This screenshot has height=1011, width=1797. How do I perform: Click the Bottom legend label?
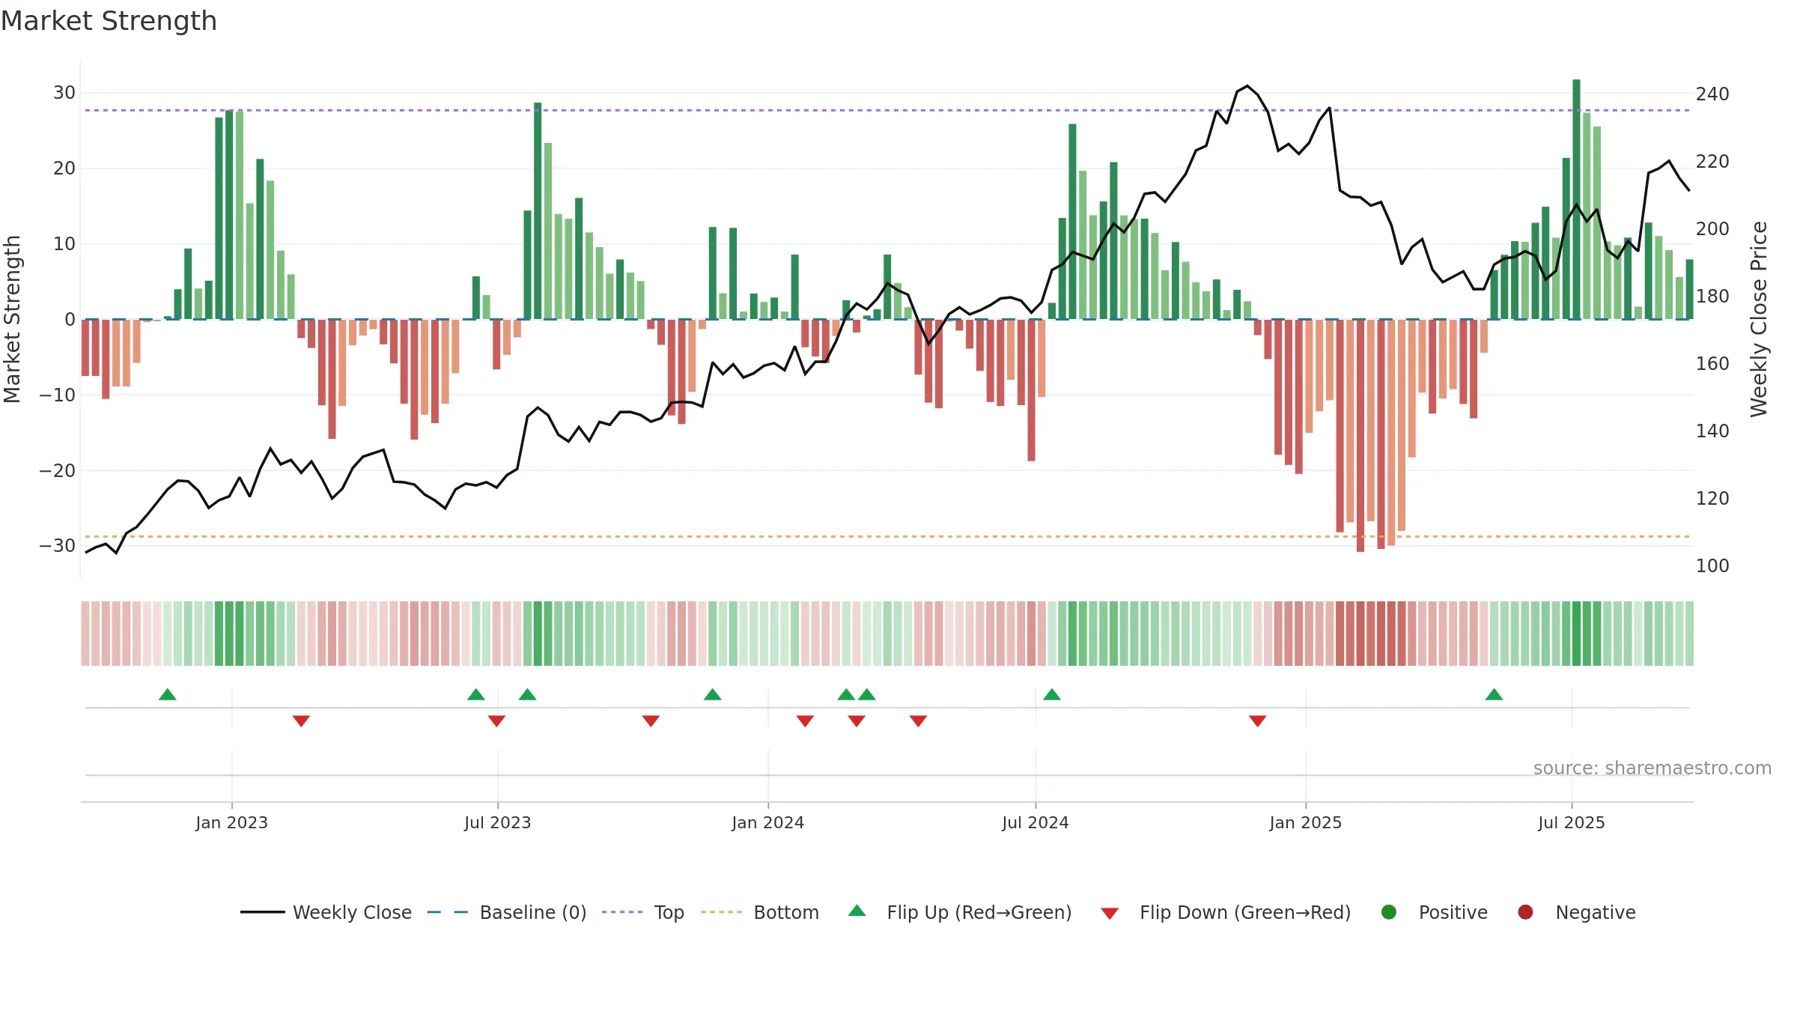coord(786,912)
